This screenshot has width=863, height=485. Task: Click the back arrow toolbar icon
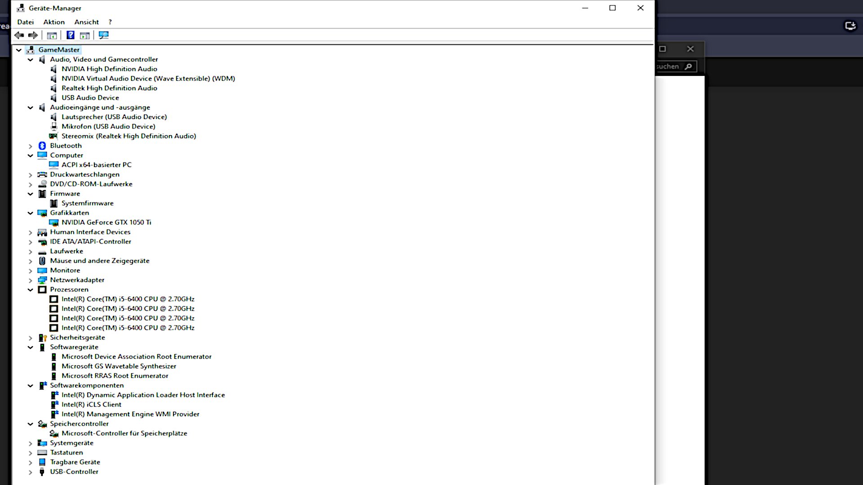coord(19,35)
